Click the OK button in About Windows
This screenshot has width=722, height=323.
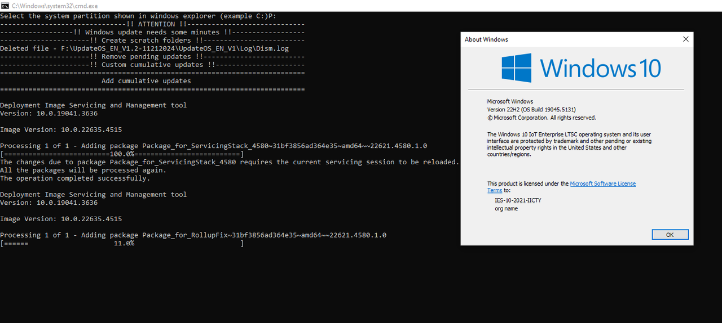click(670, 234)
